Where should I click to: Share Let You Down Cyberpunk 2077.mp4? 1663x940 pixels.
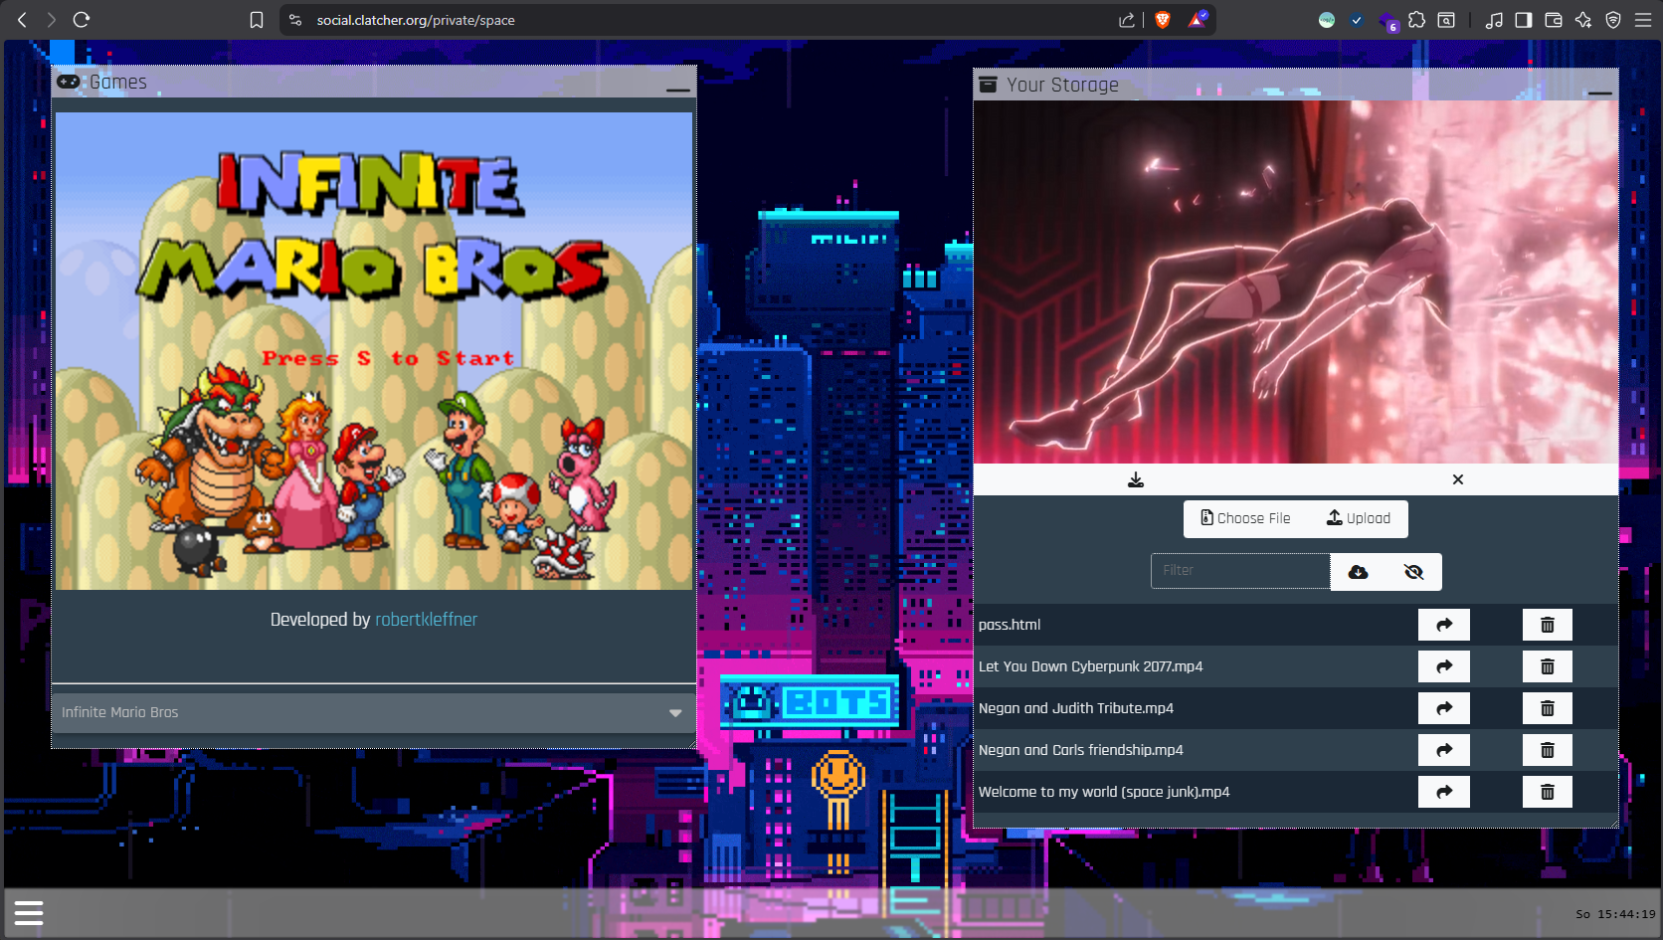1444,666
